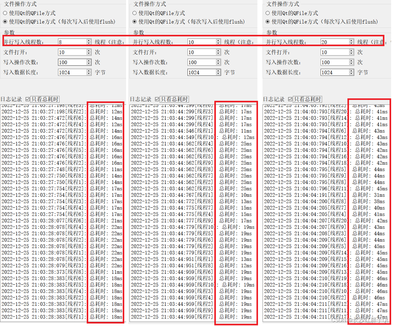
Task: Decrease thread count spinner showing 20
Action: pos(352,44)
